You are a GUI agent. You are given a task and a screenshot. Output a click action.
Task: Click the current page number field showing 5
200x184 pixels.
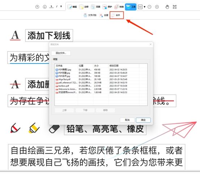tap(51, 7)
